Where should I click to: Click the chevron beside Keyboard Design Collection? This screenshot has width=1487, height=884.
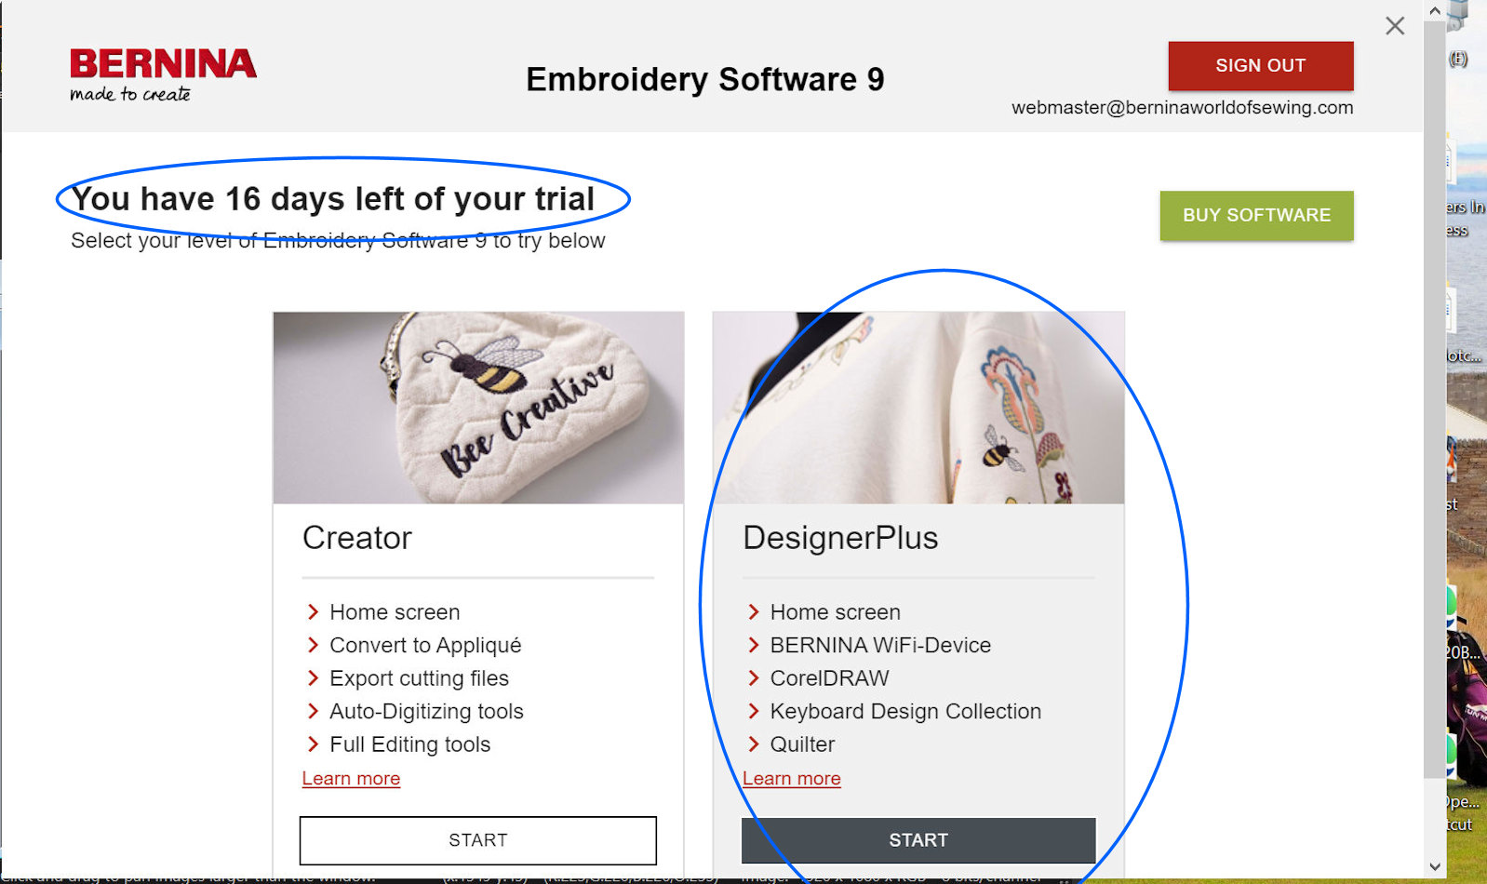[x=754, y=711]
